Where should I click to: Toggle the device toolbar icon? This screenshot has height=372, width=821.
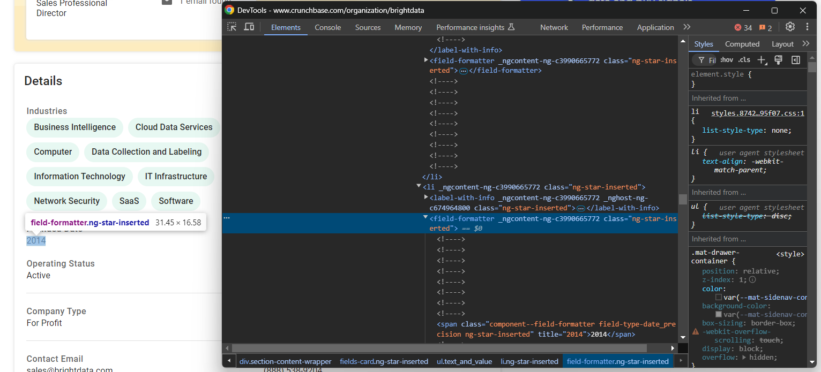pos(249,27)
